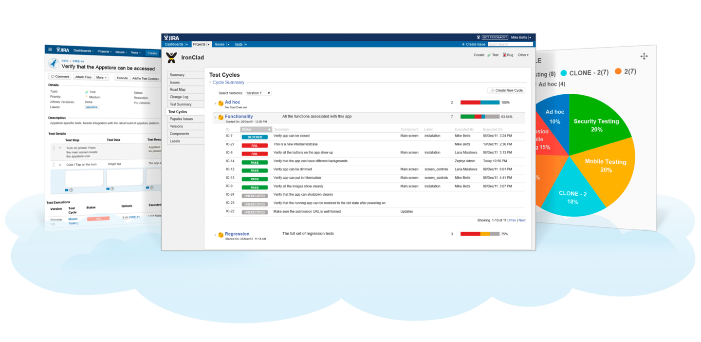
Task: Click the Test icon next to Create
Action: 489,55
